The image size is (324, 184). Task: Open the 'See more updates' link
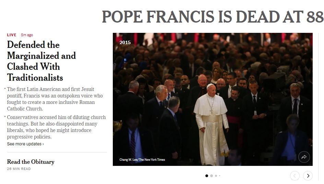pos(25,144)
